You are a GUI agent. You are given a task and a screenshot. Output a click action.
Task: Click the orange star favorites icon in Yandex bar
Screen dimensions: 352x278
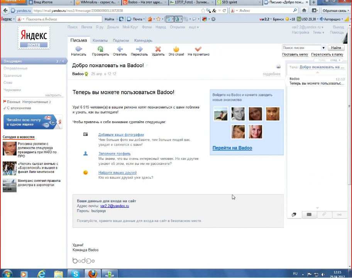[x=158, y=19]
